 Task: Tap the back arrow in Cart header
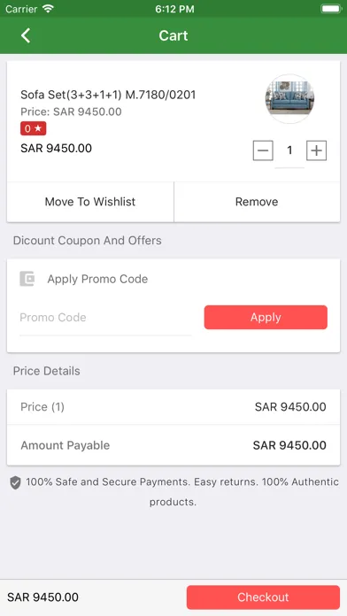[26, 35]
